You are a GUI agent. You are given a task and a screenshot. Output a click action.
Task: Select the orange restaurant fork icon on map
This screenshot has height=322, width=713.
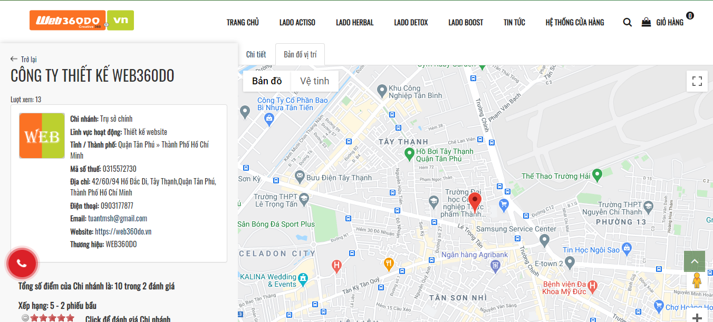pyautogui.click(x=389, y=264)
